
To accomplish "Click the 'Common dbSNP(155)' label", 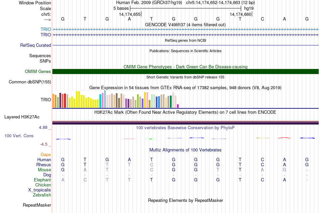I will coord(30,82).
